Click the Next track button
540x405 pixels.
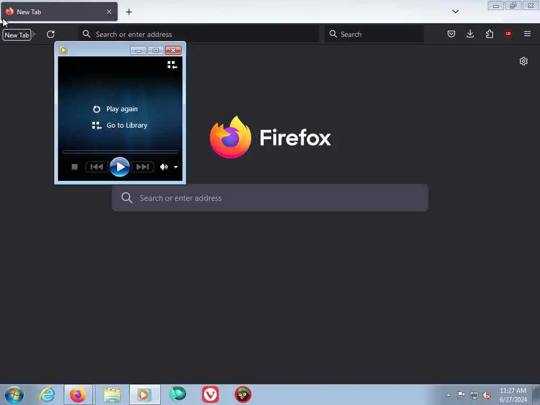click(142, 167)
